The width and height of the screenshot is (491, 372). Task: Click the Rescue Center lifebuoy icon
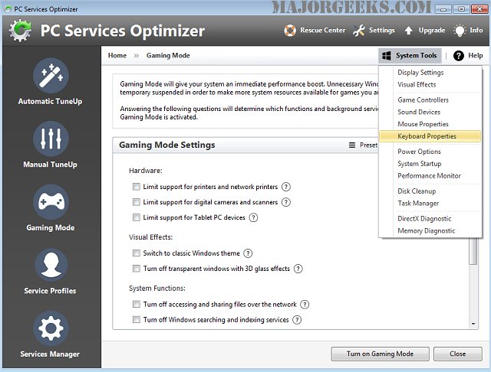290,31
